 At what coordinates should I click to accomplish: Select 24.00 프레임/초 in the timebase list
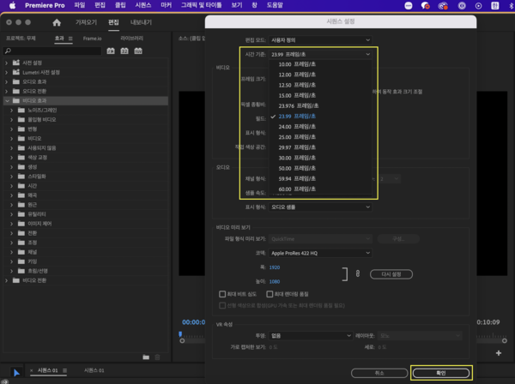297,127
